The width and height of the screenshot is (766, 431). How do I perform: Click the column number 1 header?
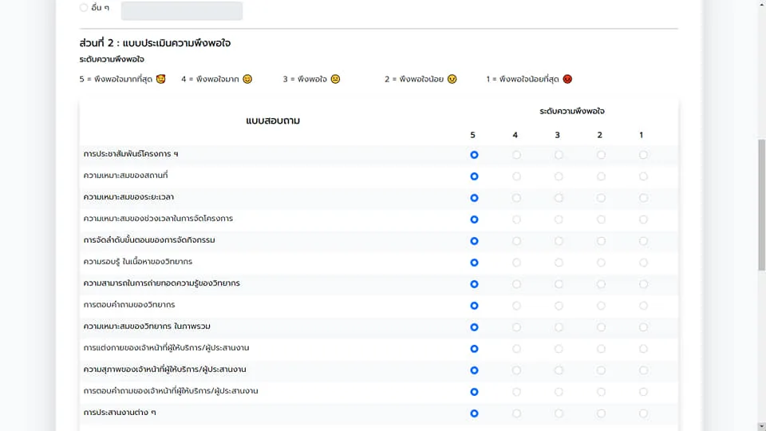tap(642, 135)
